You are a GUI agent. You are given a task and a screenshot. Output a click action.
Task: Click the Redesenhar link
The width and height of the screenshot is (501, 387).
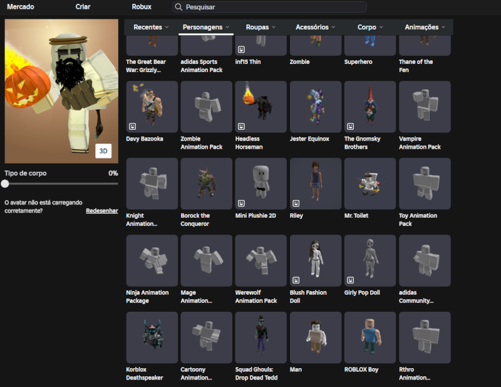(101, 211)
